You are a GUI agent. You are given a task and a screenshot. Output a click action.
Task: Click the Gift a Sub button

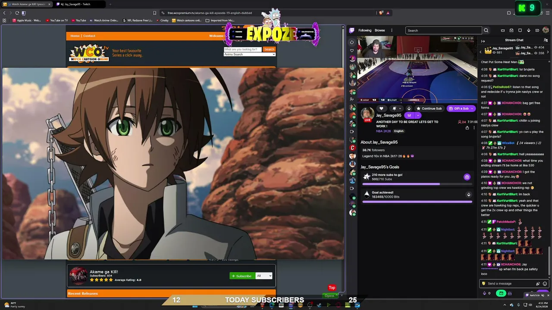458,108
